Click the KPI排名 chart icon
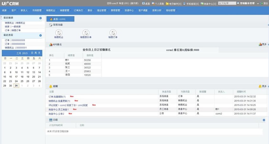 coord(51,44)
